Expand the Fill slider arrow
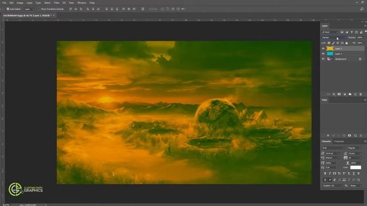367x206 pixels. 365,43
